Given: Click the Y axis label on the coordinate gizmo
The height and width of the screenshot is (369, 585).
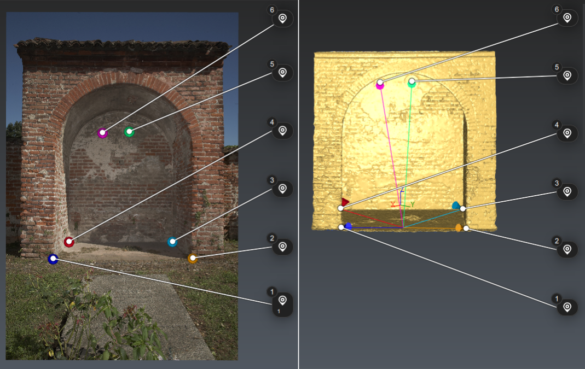Looking at the screenshot, I should [412, 204].
